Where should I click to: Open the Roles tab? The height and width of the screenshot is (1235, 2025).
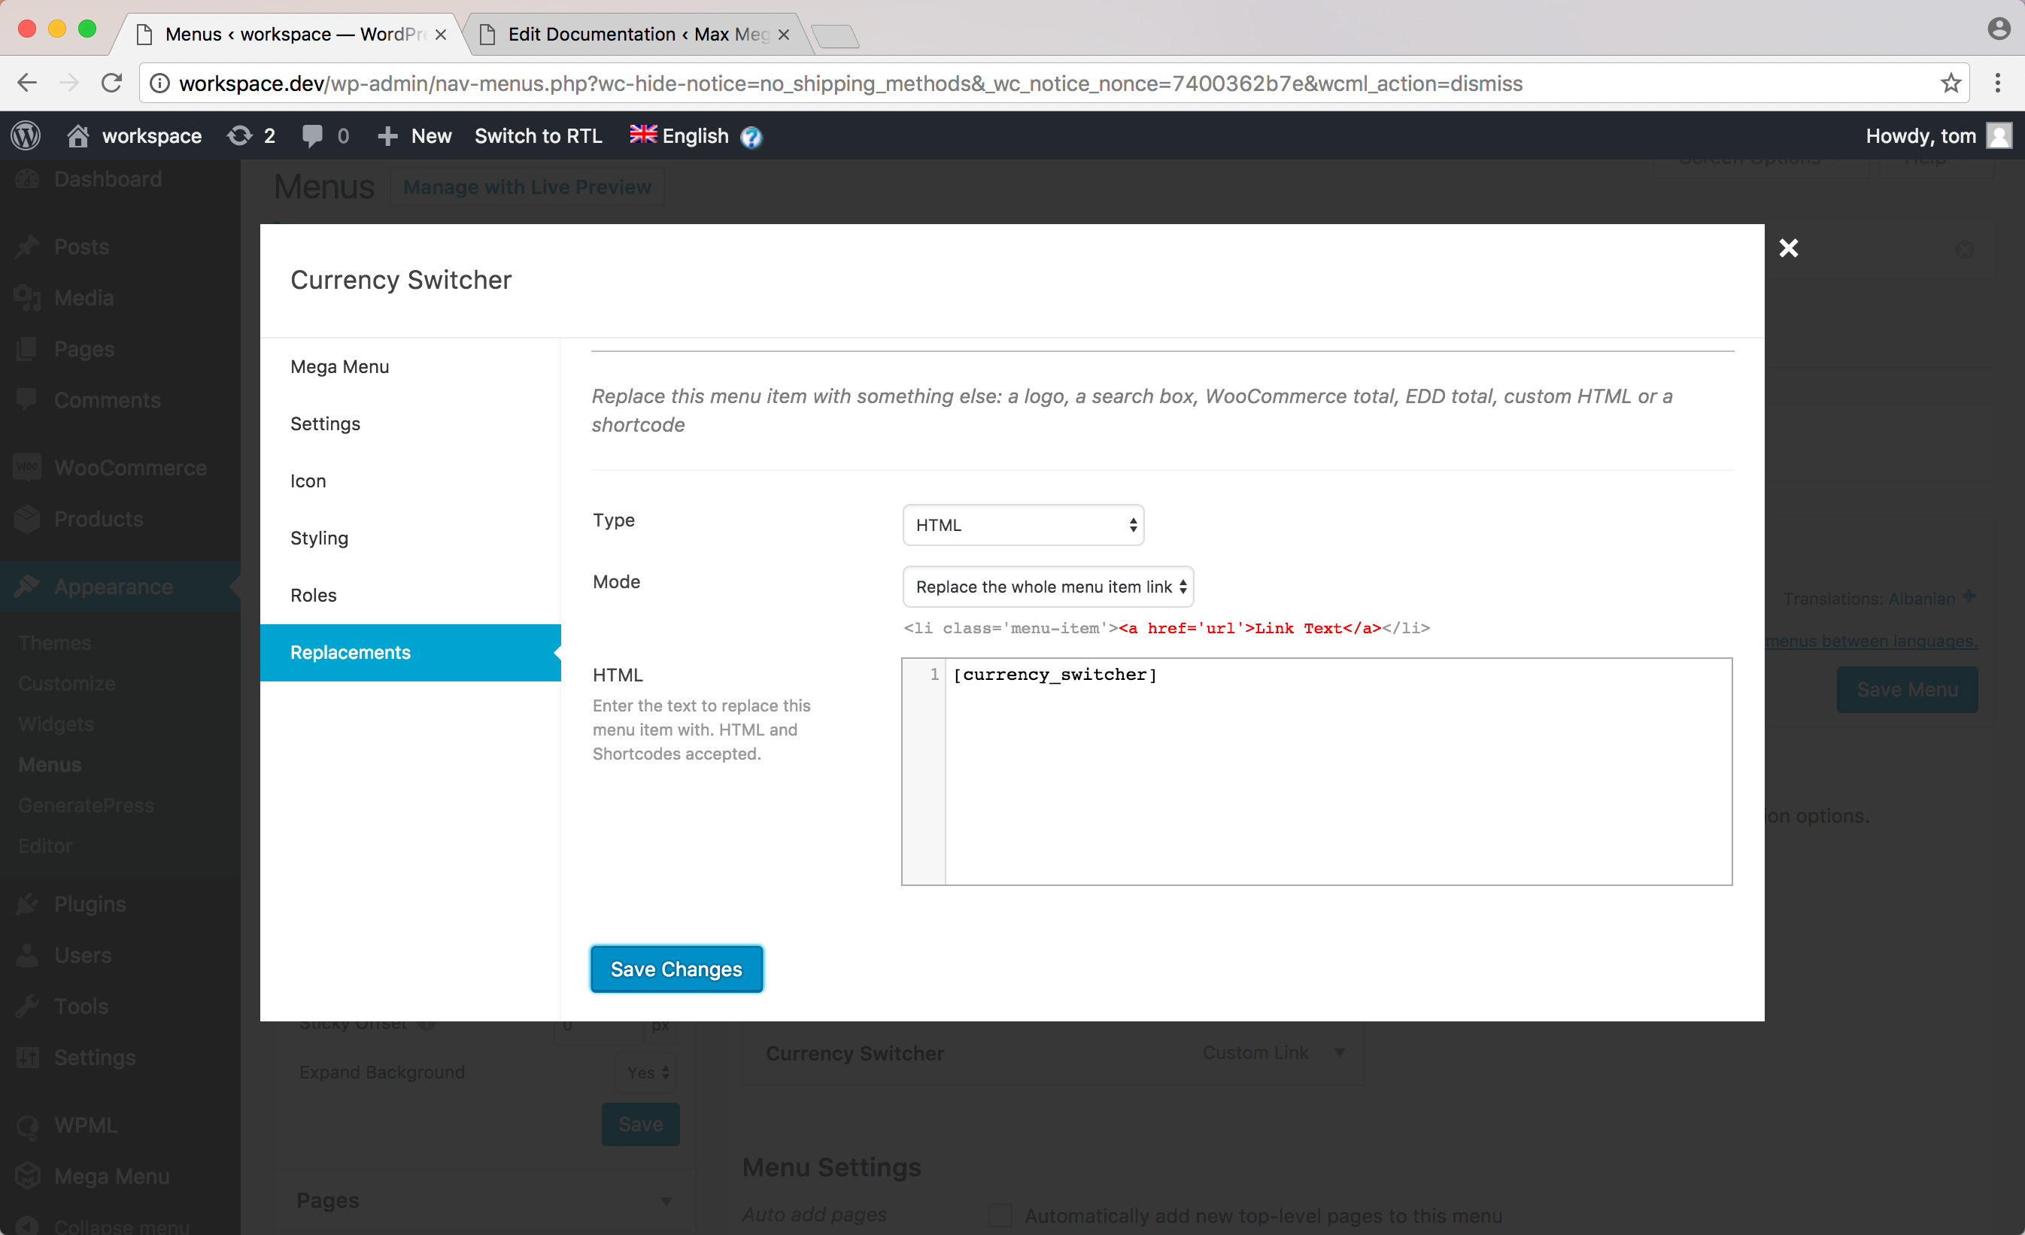pyautogui.click(x=313, y=595)
